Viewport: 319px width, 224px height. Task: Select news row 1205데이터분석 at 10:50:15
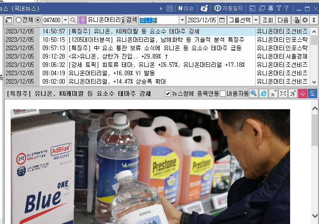pyautogui.click(x=156, y=40)
